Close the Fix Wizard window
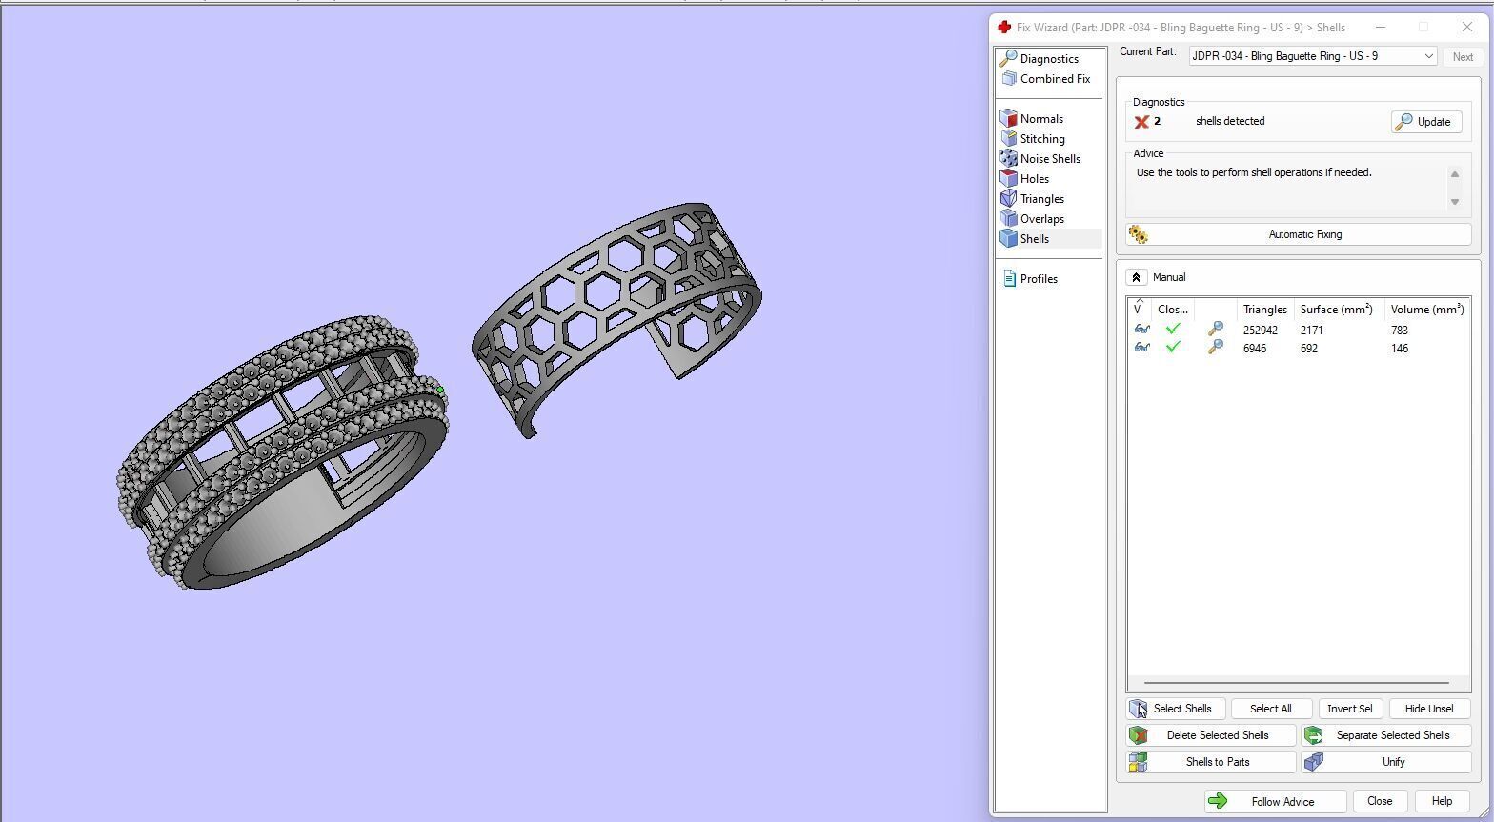 click(x=1466, y=27)
